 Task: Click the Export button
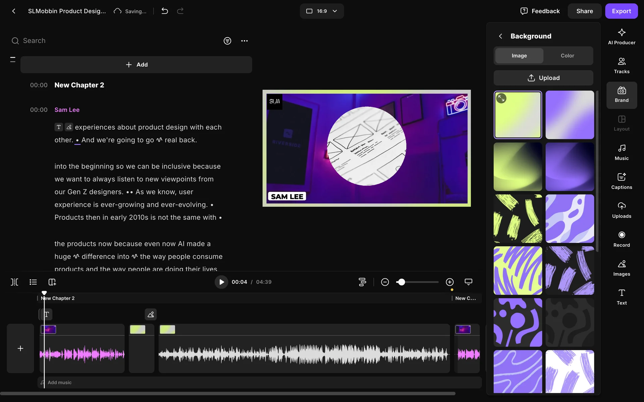(x=621, y=11)
